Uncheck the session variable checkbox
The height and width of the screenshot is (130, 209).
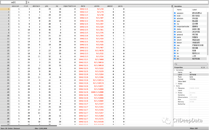[x=175, y=13]
